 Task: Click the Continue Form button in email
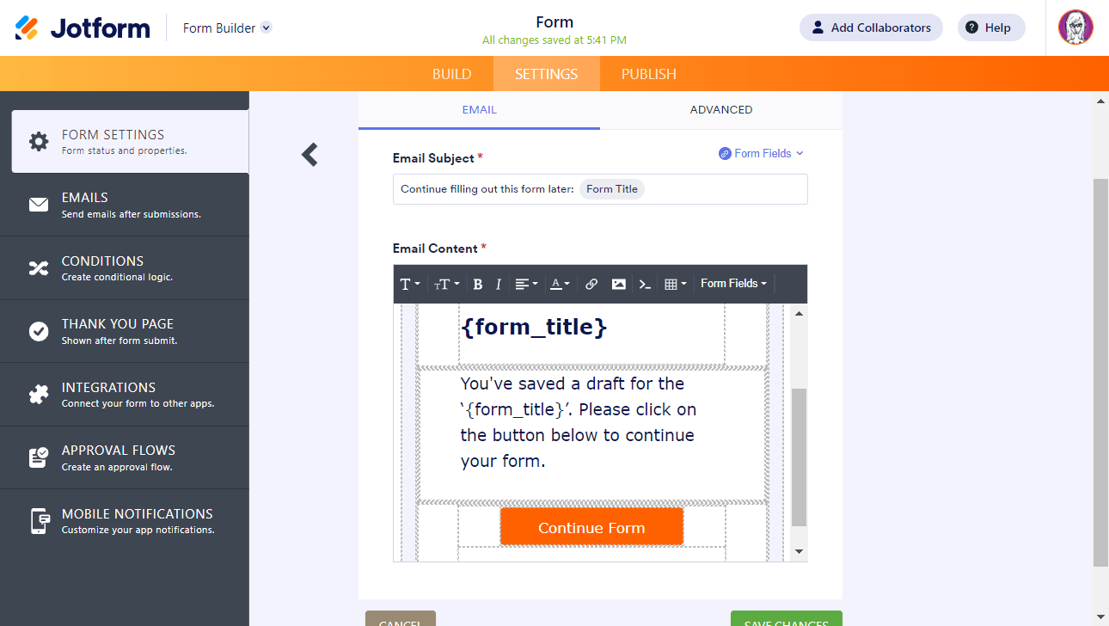pos(591,527)
